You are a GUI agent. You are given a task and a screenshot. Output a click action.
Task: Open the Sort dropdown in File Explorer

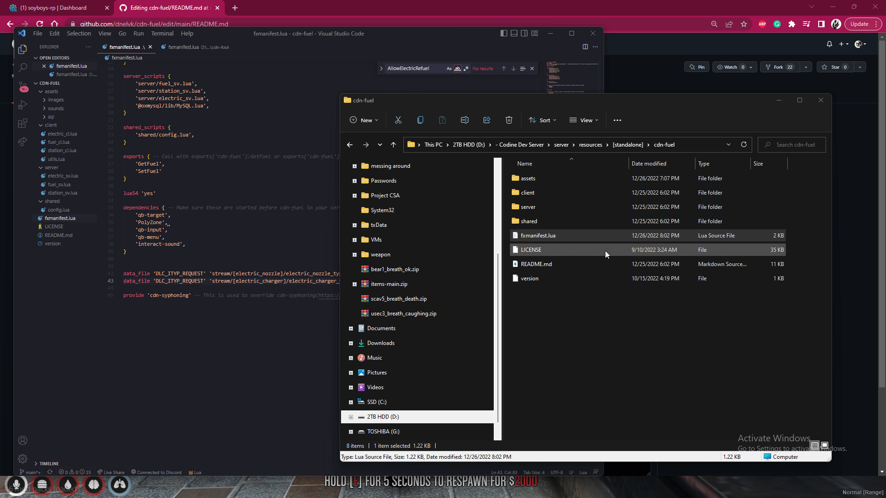tap(543, 120)
